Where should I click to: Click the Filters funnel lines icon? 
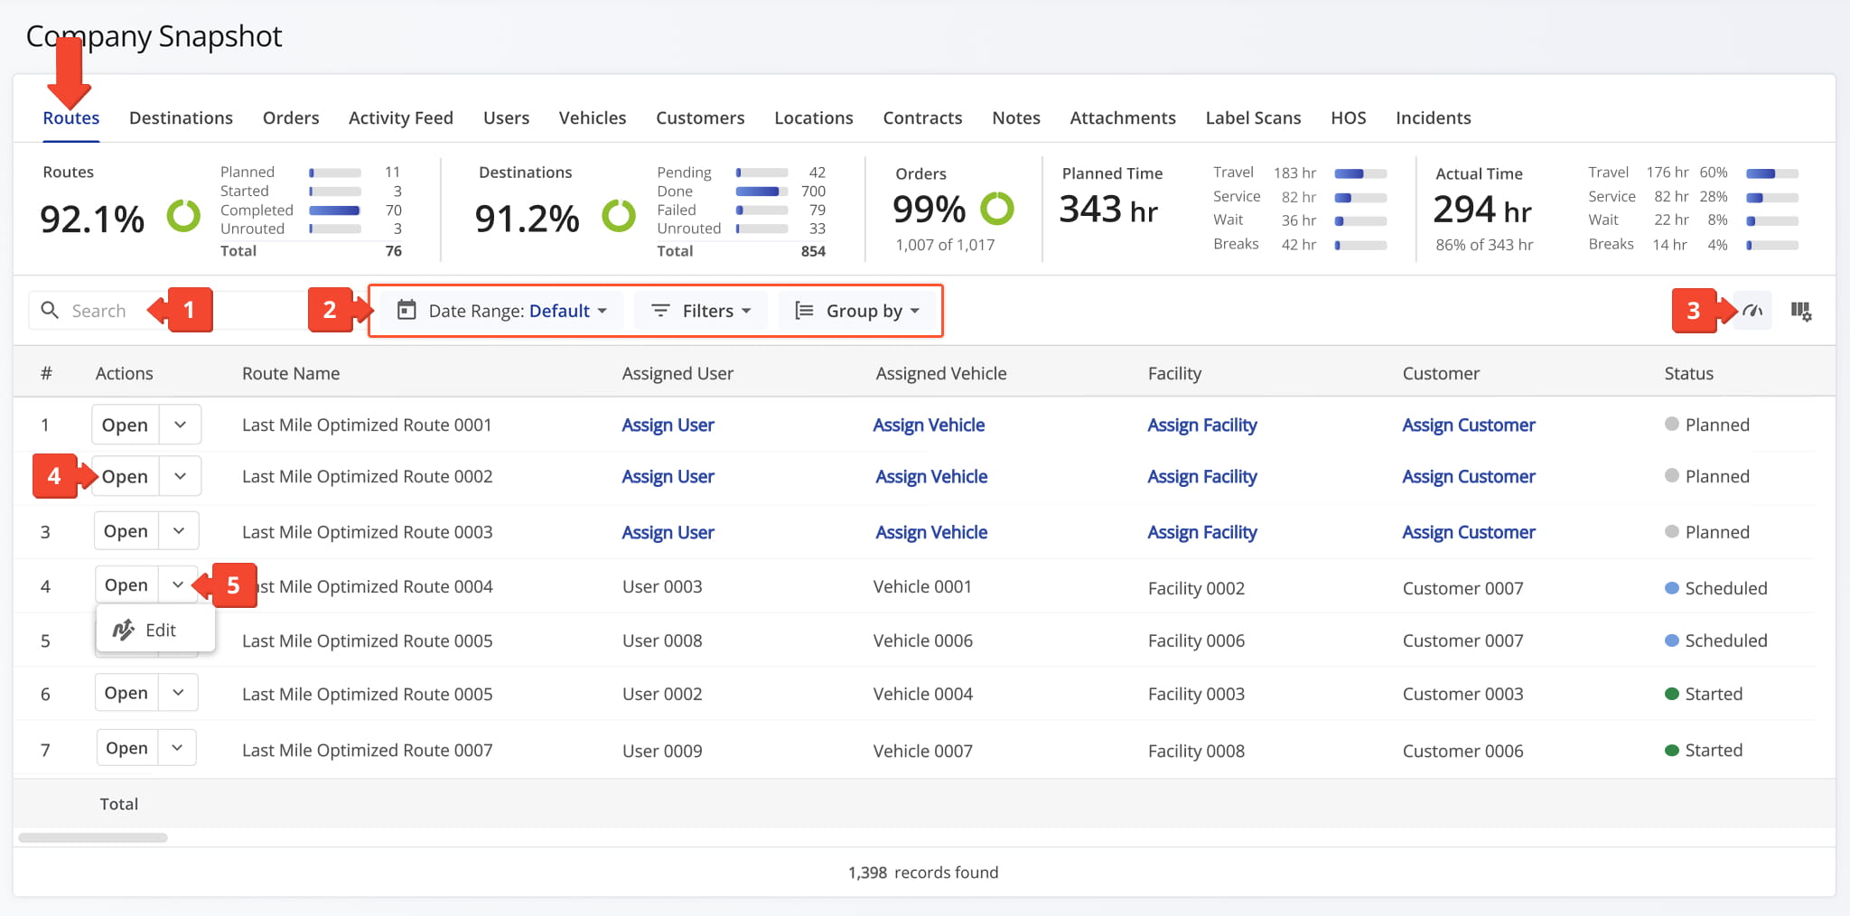pos(660,310)
